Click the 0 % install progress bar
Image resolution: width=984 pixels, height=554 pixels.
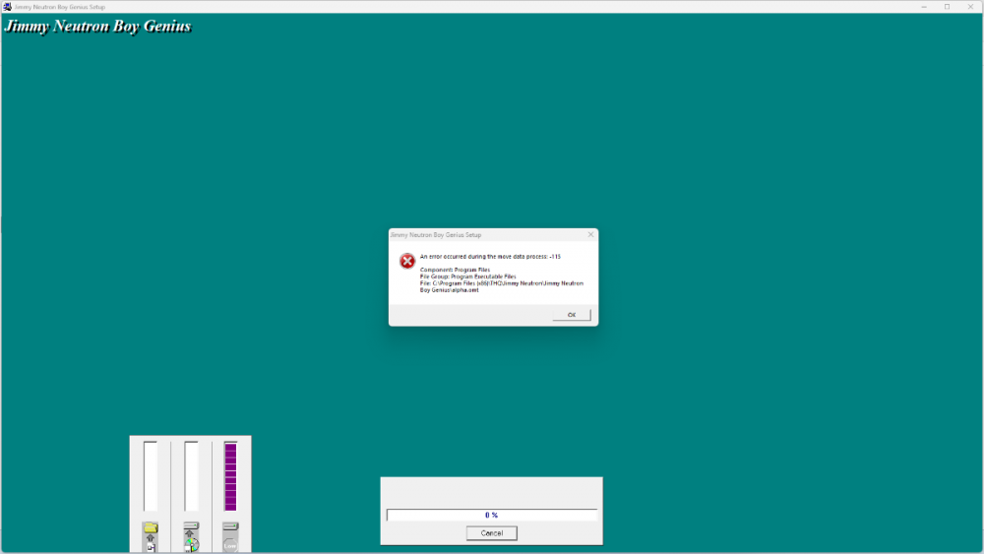click(x=491, y=515)
